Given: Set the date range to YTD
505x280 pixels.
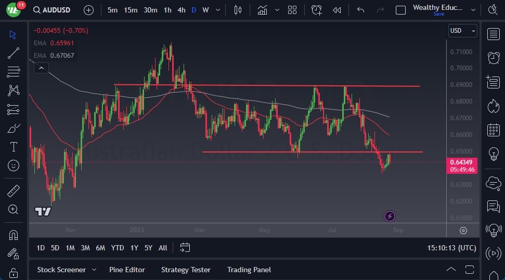Looking at the screenshot, I should tap(118, 248).
